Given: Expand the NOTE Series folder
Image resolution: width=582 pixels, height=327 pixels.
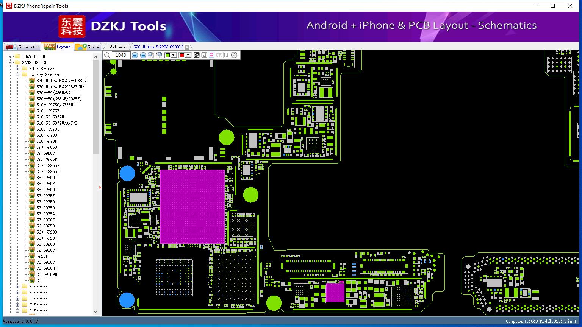Looking at the screenshot, I should tap(17, 69).
